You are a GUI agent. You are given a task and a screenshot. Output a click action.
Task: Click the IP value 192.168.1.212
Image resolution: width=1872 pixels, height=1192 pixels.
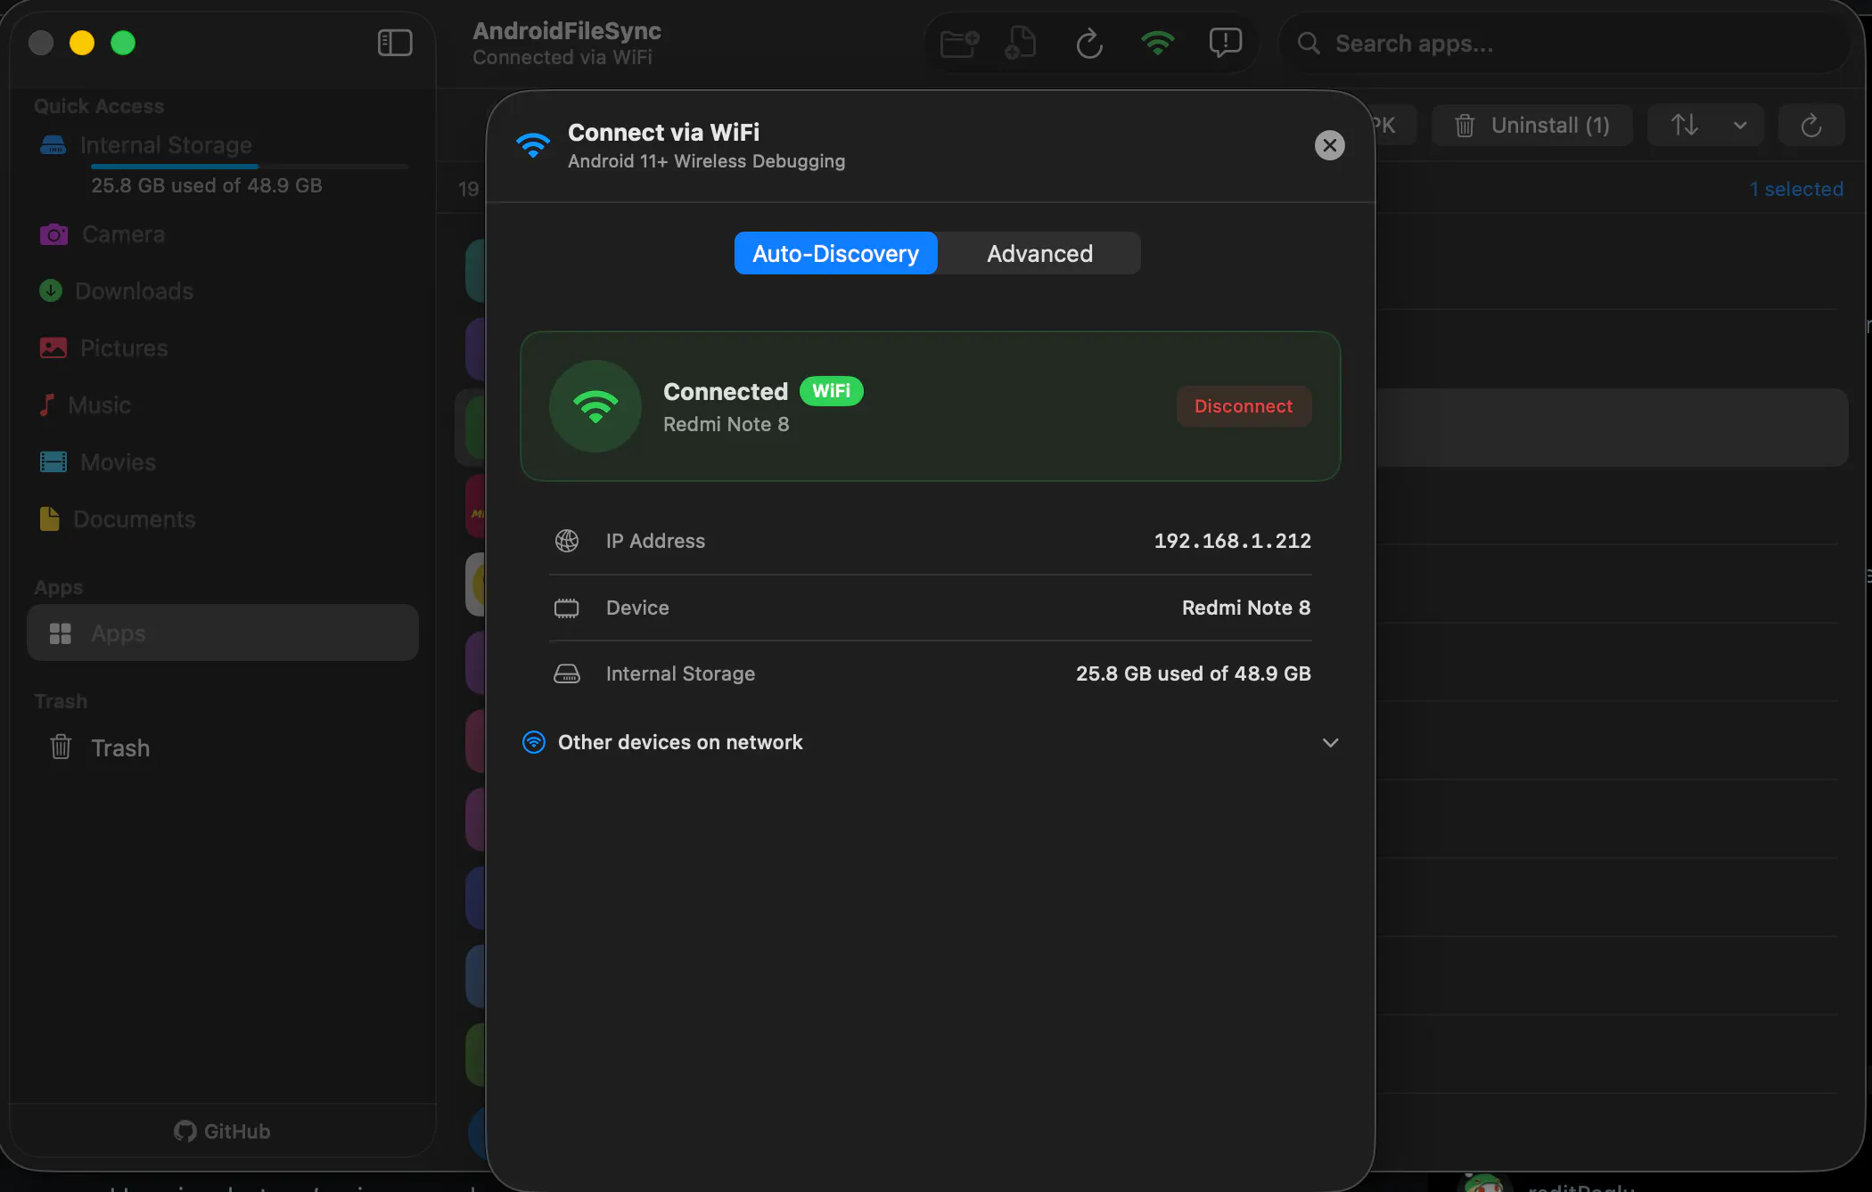(x=1232, y=541)
